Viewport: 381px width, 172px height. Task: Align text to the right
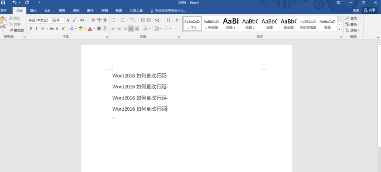click(125, 29)
